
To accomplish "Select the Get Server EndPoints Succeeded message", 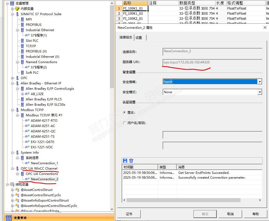I will [x=204, y=173].
